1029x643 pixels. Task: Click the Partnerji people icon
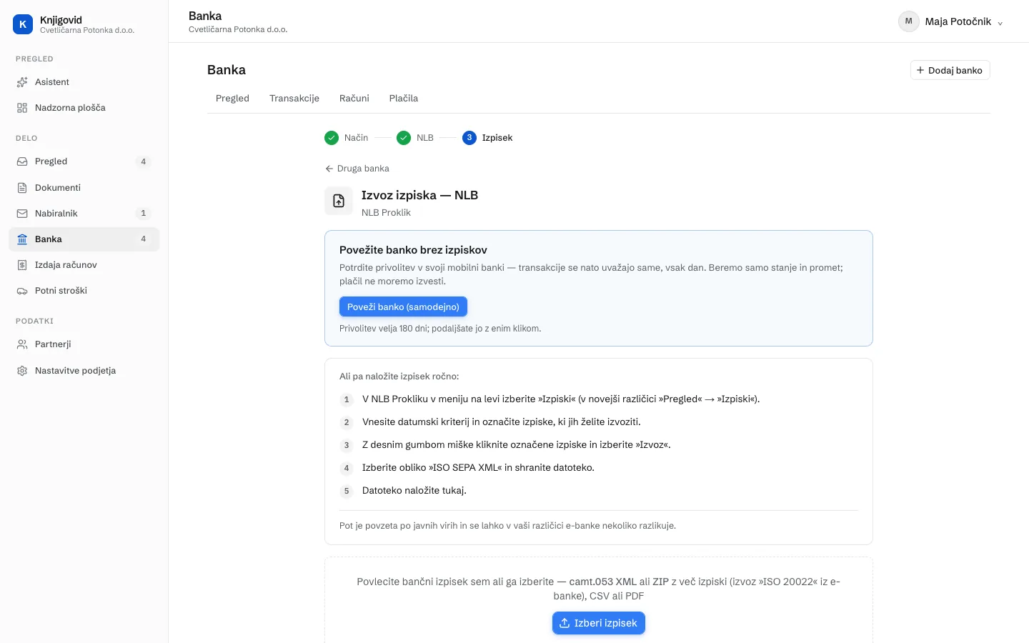click(22, 344)
